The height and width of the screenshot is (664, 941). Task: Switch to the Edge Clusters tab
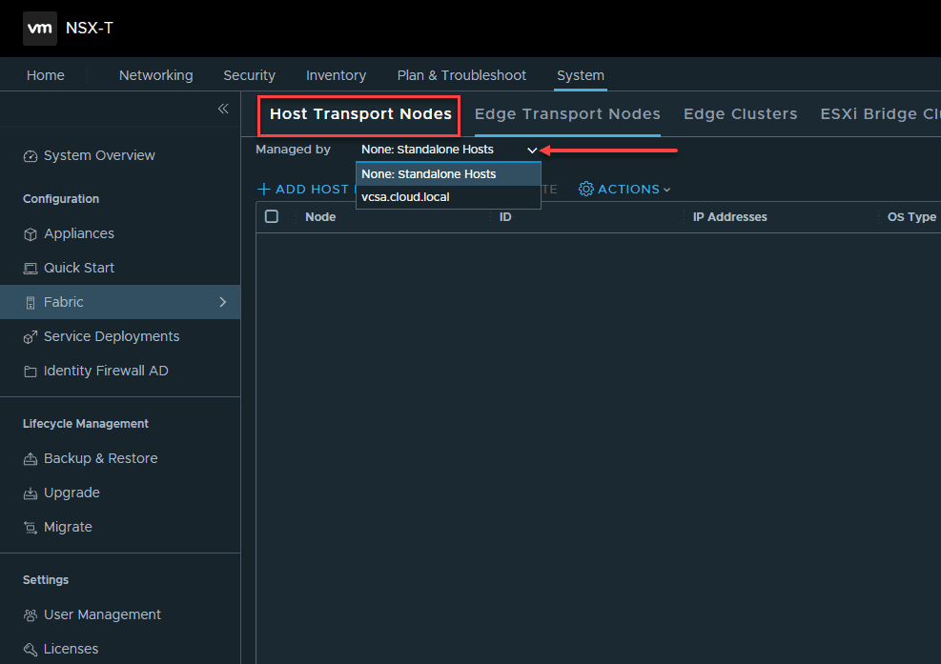point(740,113)
